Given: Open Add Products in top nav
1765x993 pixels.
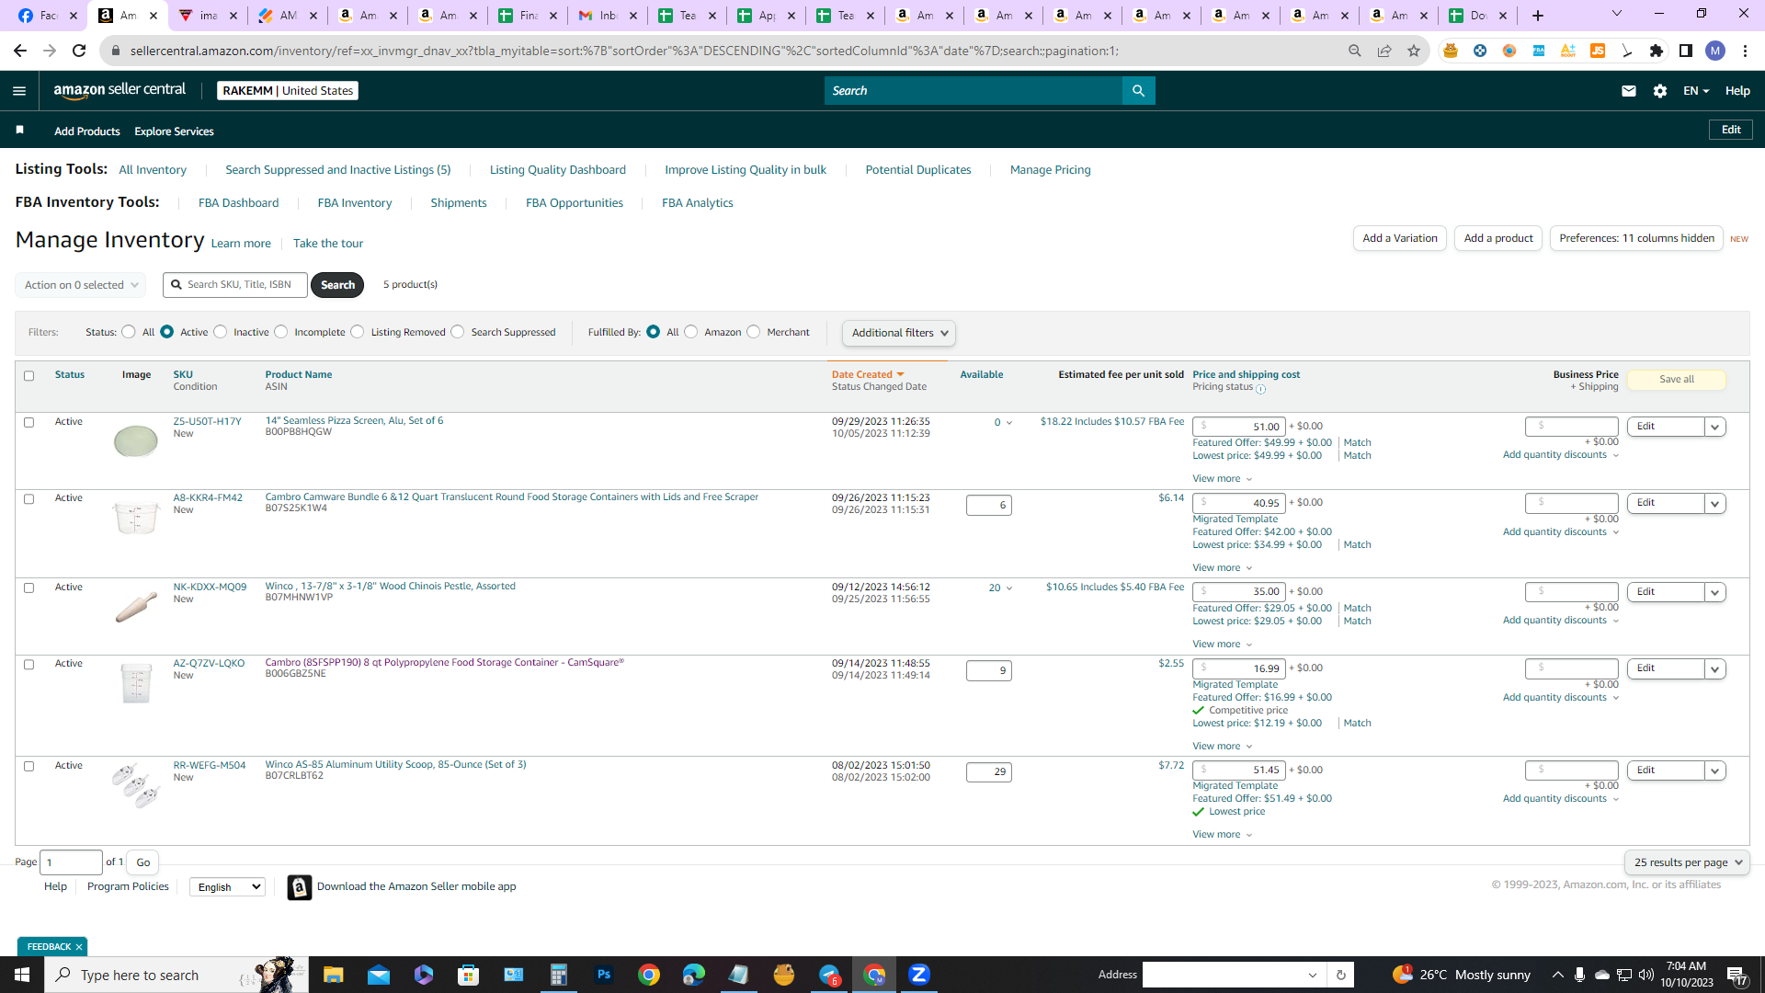Looking at the screenshot, I should coord(86,131).
